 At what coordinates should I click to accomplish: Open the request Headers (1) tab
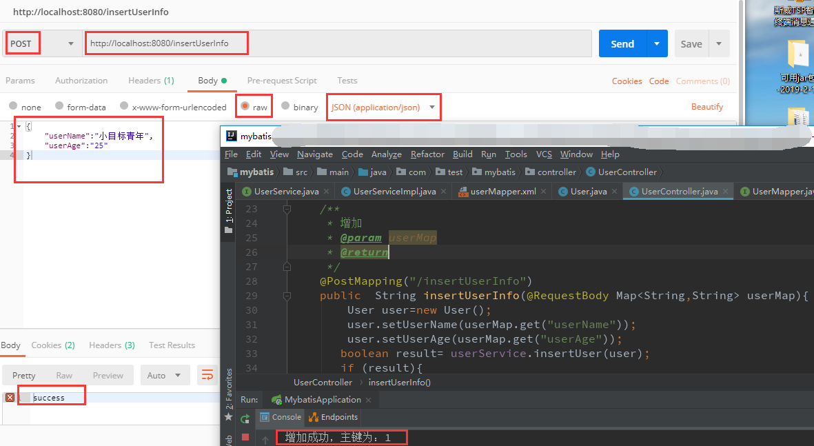[151, 81]
